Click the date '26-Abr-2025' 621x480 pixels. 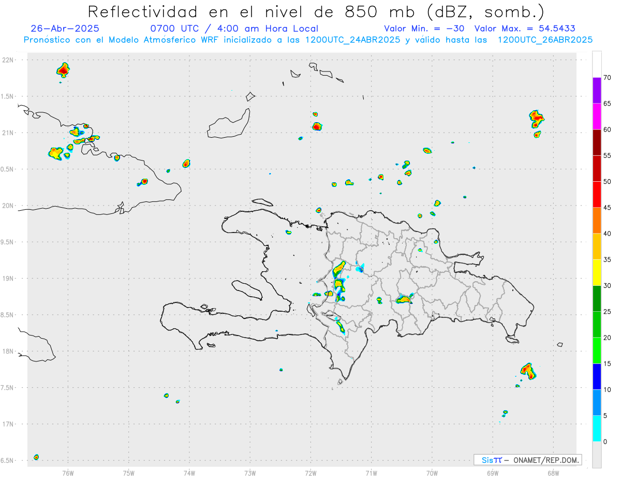65,28
